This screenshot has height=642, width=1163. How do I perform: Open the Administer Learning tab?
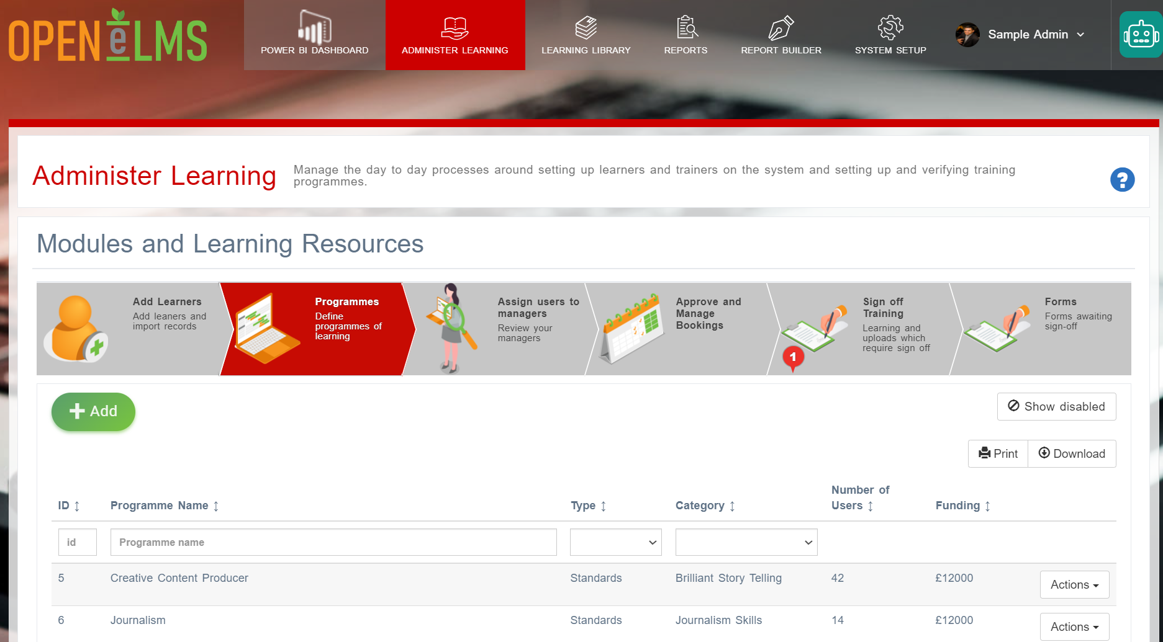(x=455, y=35)
